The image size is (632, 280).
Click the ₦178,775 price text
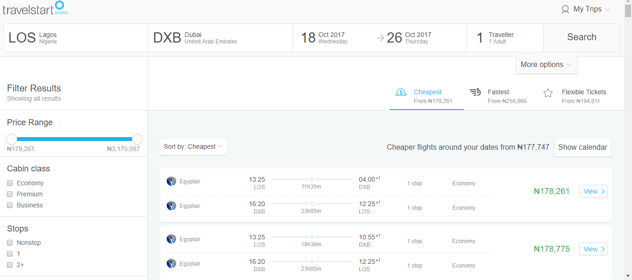coord(551,249)
